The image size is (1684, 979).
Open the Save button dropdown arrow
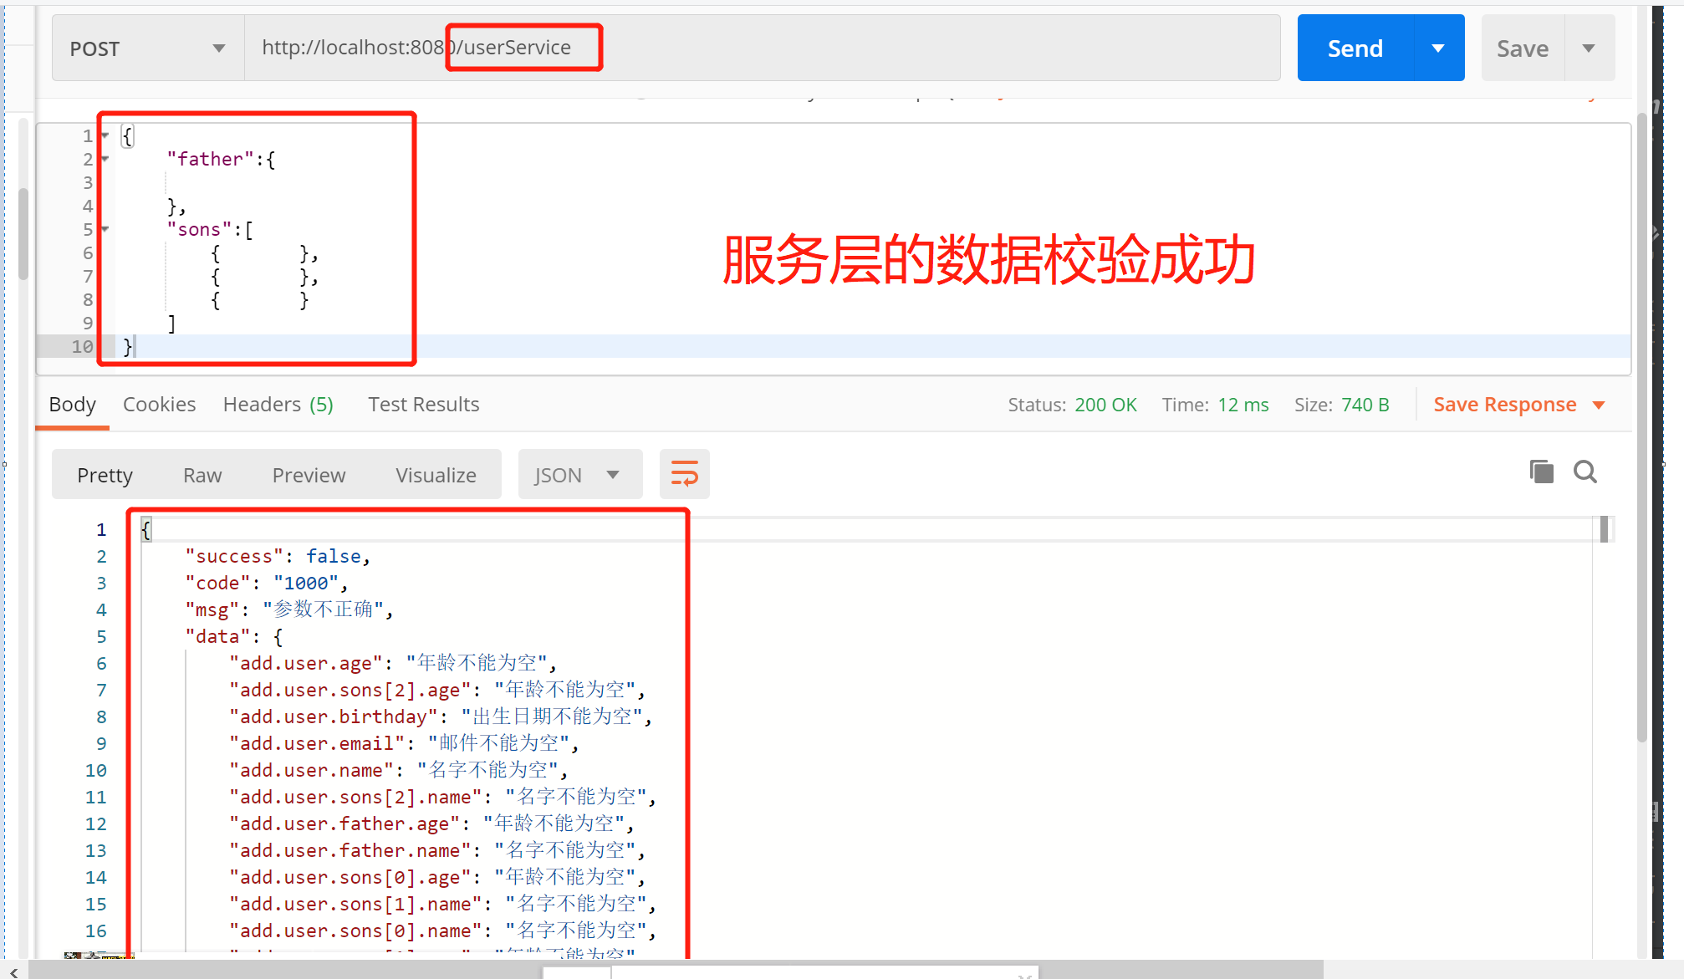click(x=1589, y=48)
